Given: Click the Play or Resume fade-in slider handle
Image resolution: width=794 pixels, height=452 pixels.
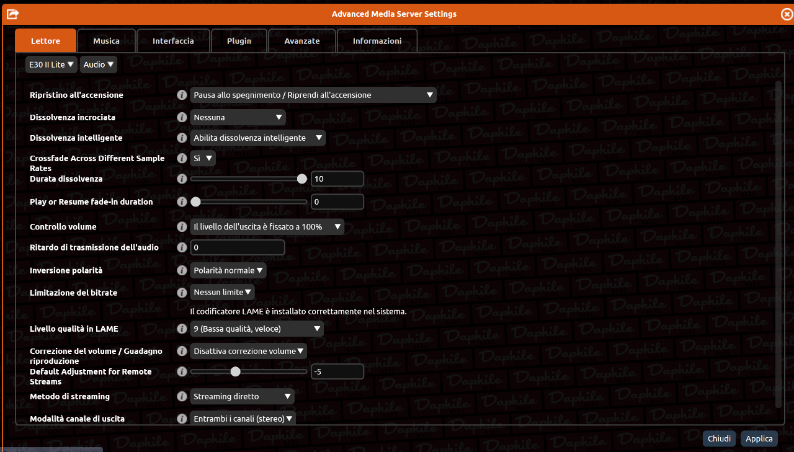Looking at the screenshot, I should 195,202.
